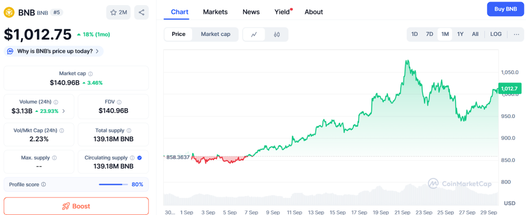Viewport: 526px width, 215px height.
Task: Open the chart more options ellipsis
Action: pyautogui.click(x=516, y=34)
